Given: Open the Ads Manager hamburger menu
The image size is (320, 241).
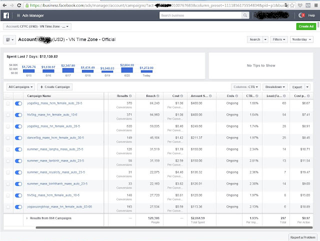Looking at the screenshot, I should 18,15.
